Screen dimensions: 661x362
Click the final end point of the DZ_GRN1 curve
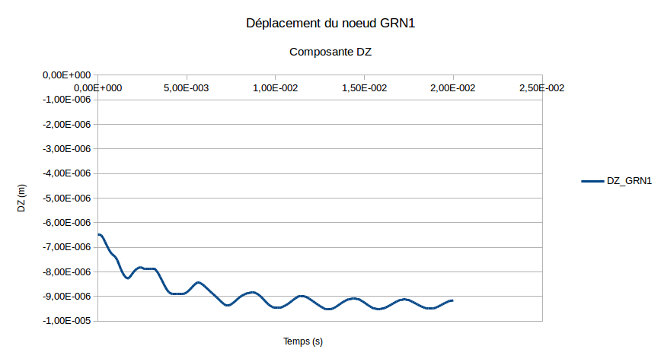(x=452, y=300)
